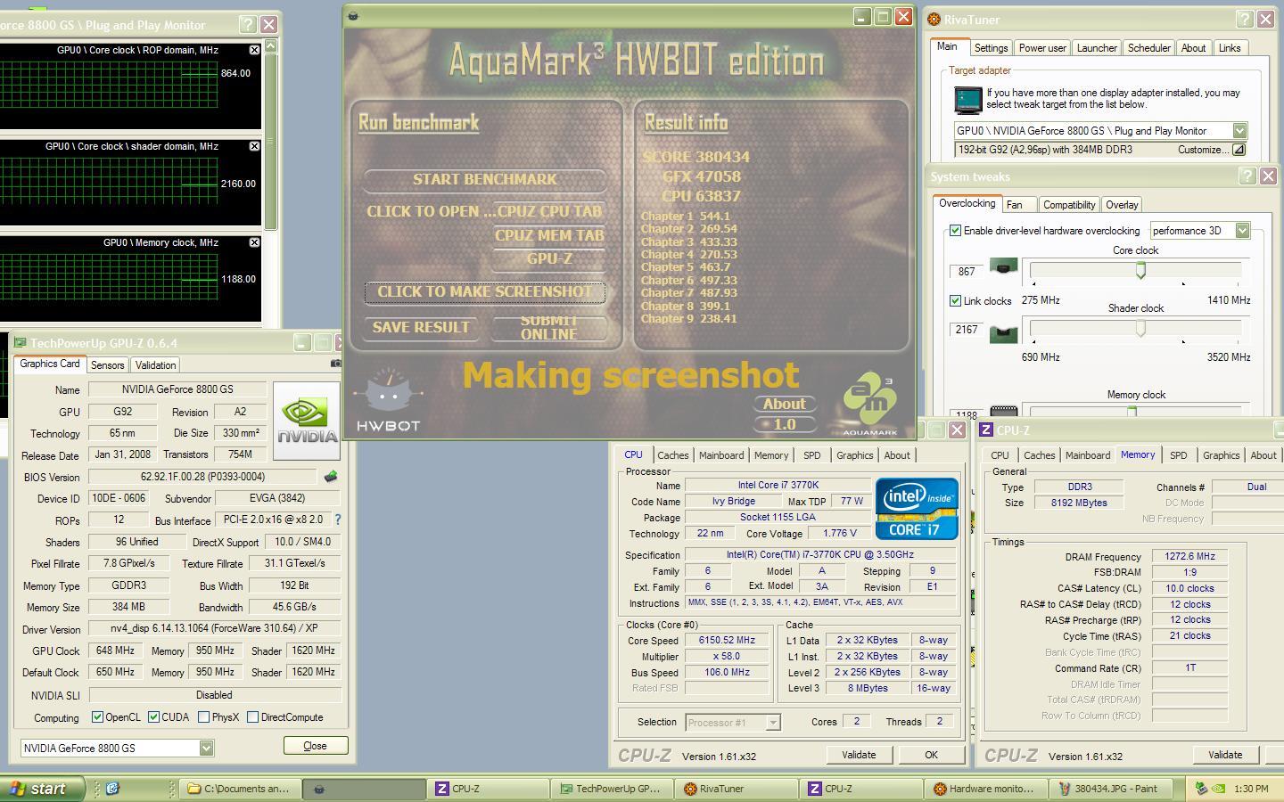This screenshot has height=802, width=1284.
Task: Toggle the PhysX checkbox in GPU-Z
Action: (x=203, y=716)
